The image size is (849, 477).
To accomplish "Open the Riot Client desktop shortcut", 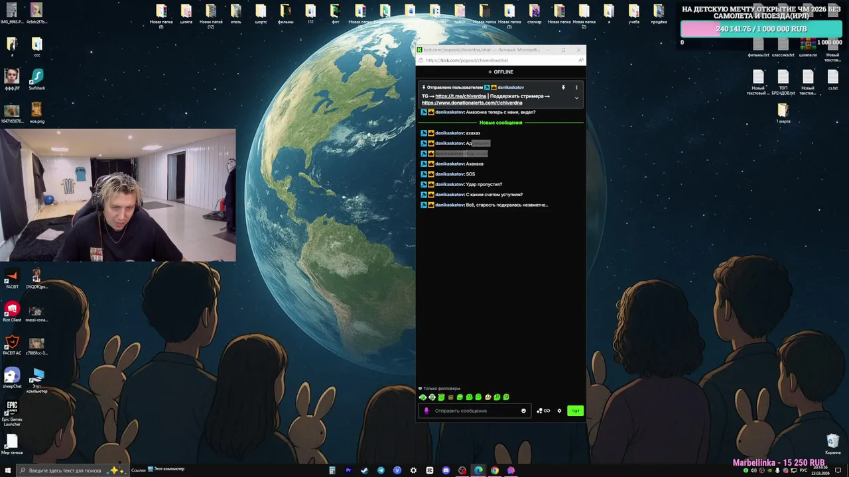I will click(x=12, y=312).
